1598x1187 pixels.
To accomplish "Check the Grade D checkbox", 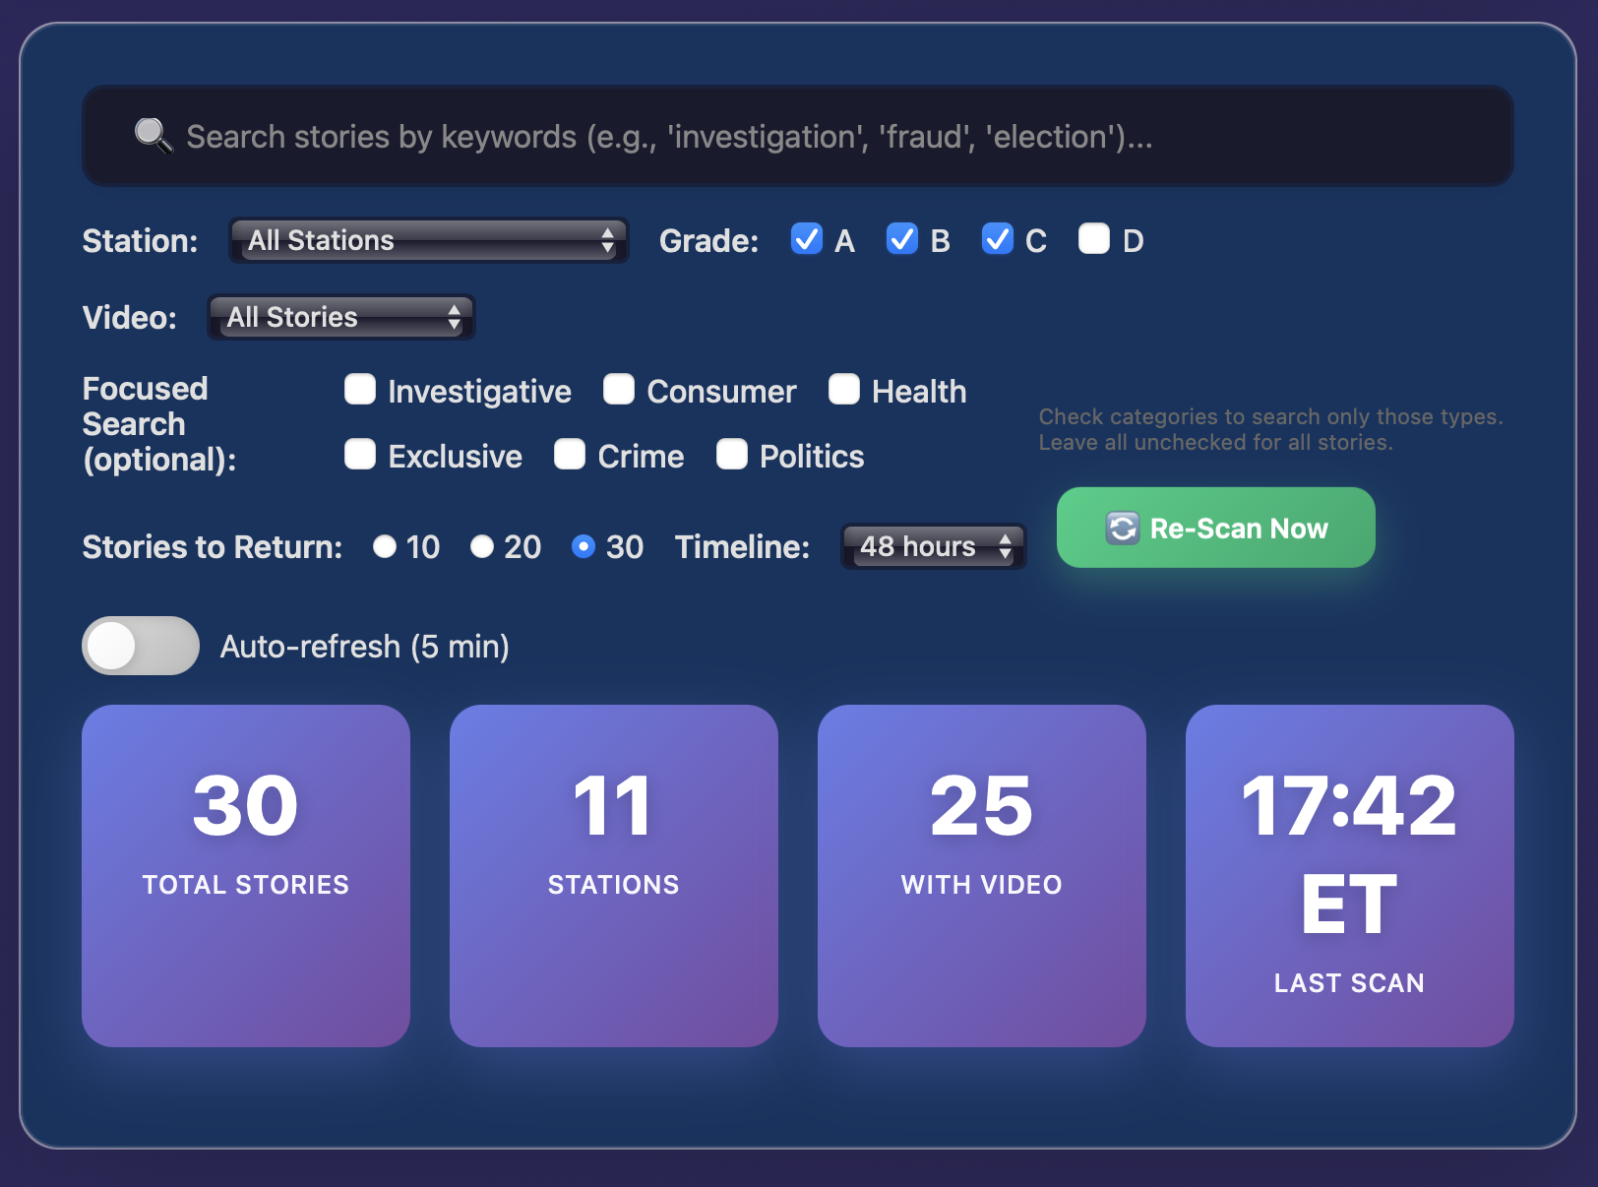I will pyautogui.click(x=1093, y=239).
